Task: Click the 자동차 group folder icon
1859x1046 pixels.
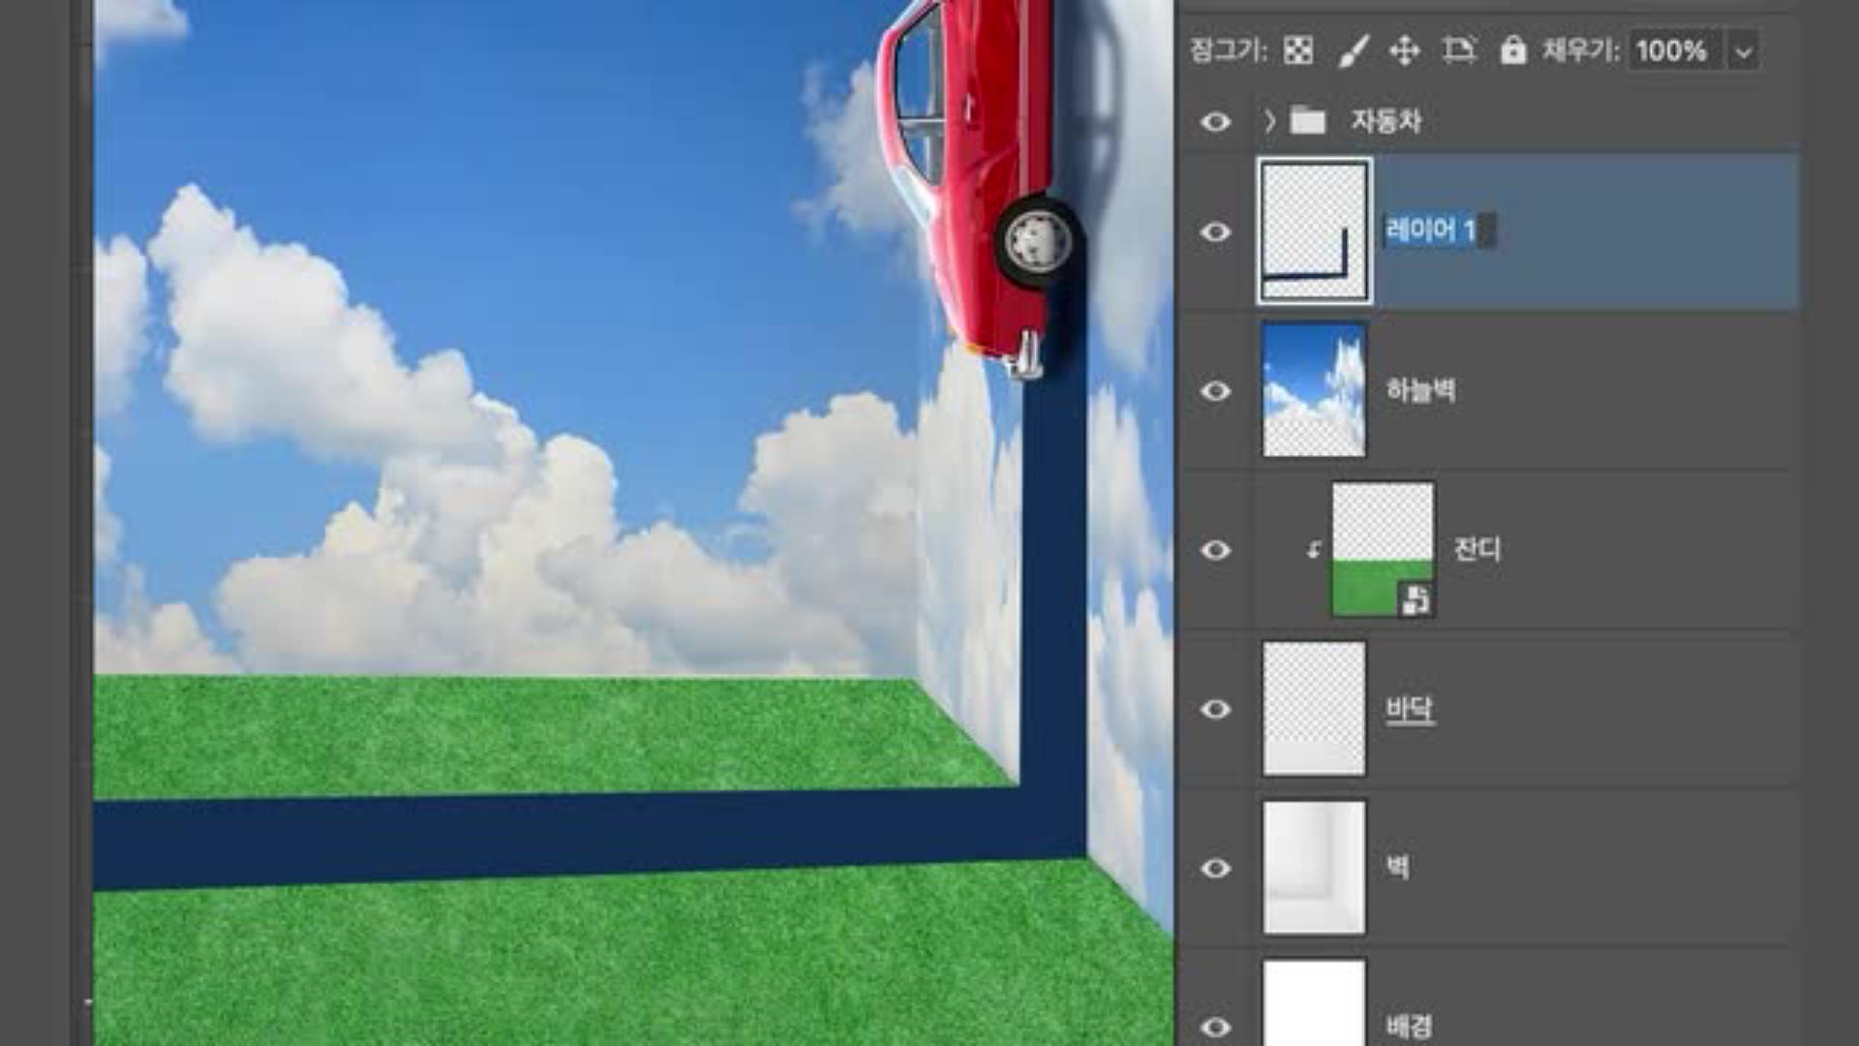Action: pos(1308,121)
